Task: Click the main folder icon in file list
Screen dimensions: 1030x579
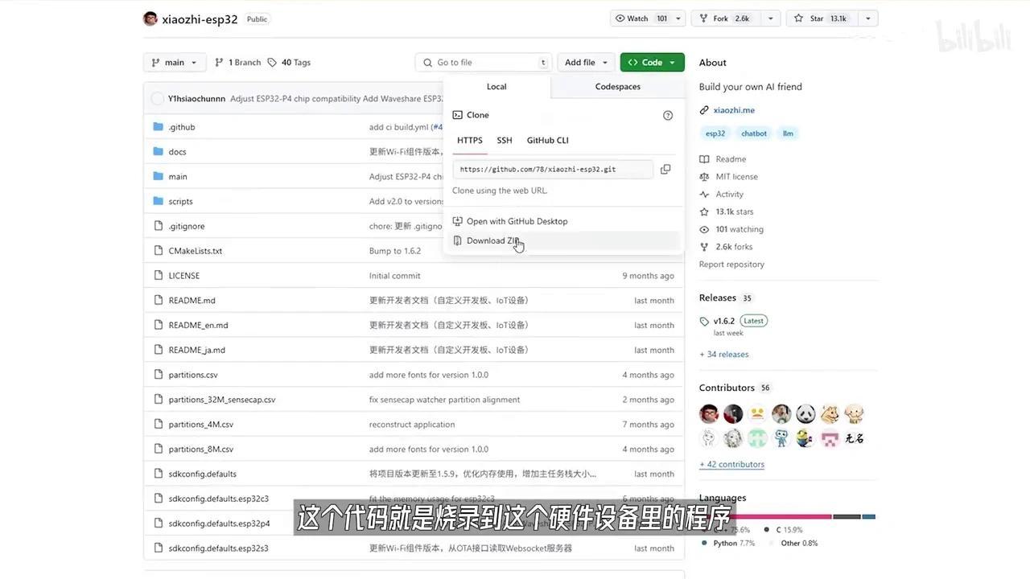Action: click(158, 177)
